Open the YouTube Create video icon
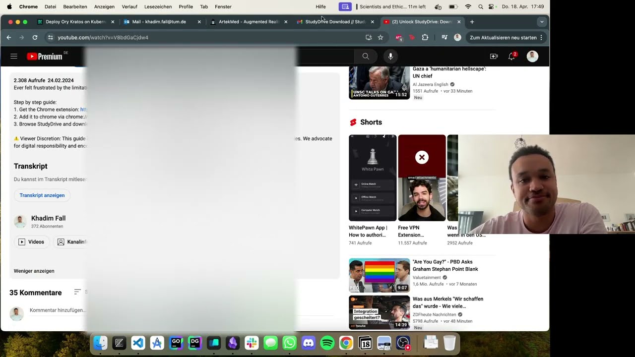The height and width of the screenshot is (357, 635). pyautogui.click(x=494, y=57)
